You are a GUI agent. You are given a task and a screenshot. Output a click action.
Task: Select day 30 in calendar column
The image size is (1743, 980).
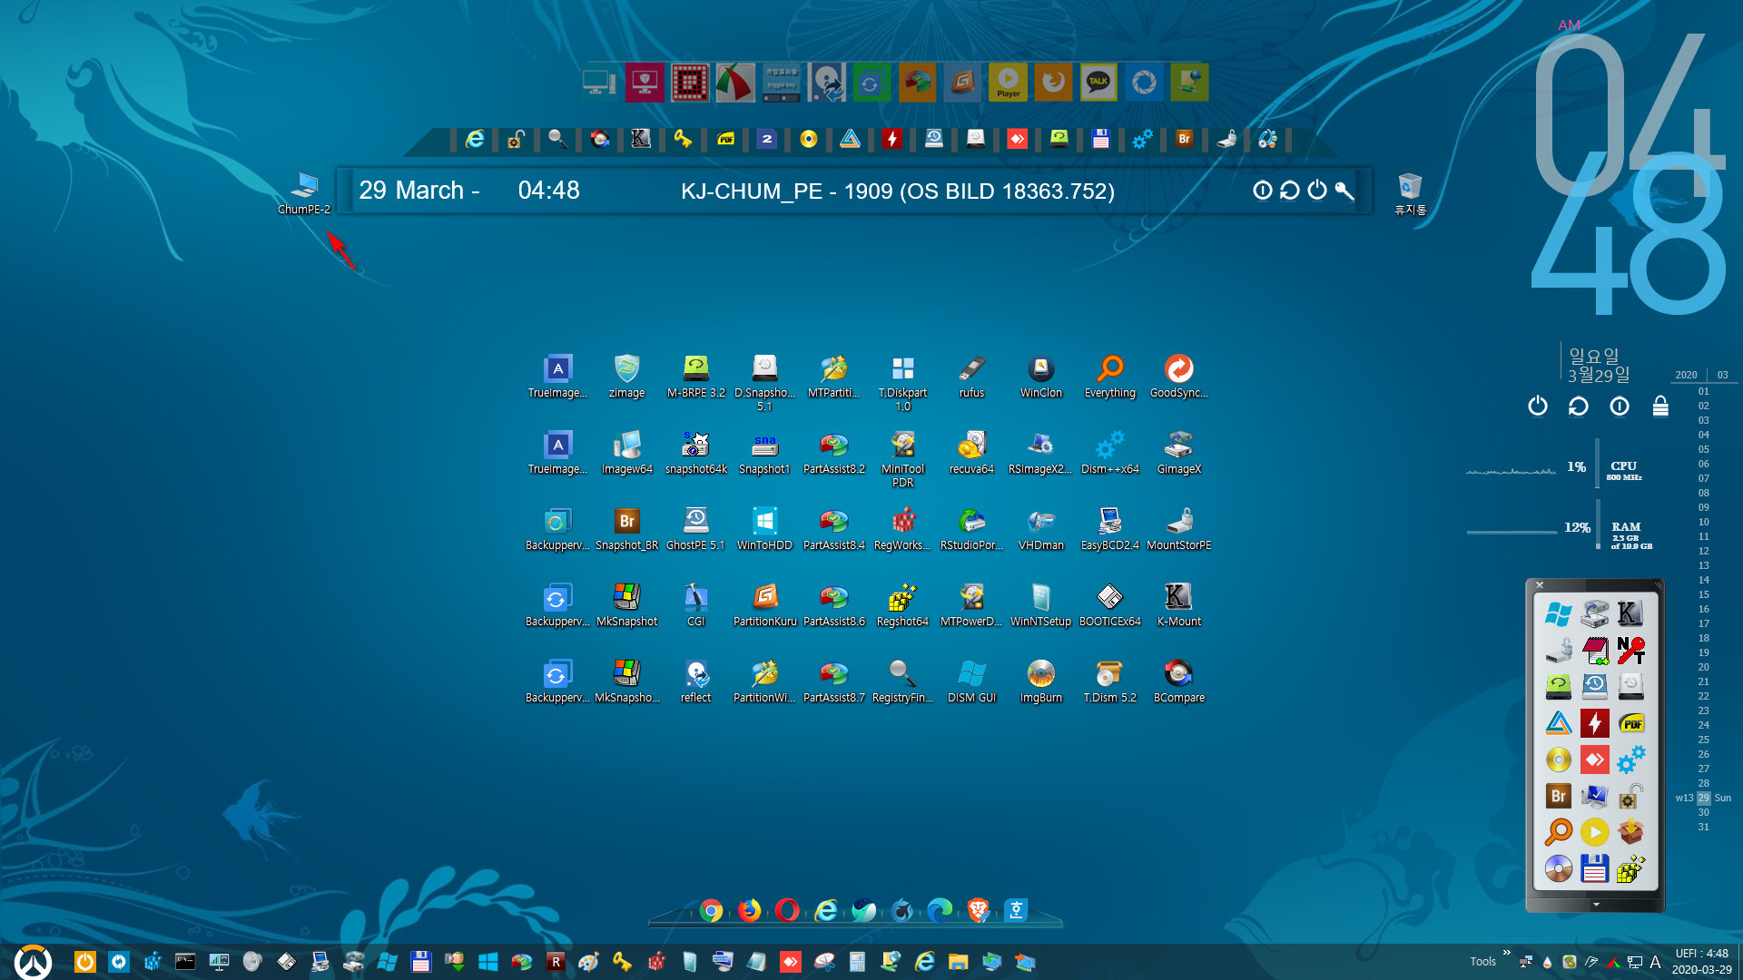(1703, 812)
